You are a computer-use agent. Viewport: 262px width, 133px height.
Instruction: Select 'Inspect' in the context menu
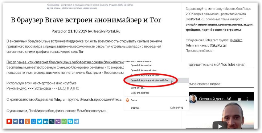[x=135, y=108]
